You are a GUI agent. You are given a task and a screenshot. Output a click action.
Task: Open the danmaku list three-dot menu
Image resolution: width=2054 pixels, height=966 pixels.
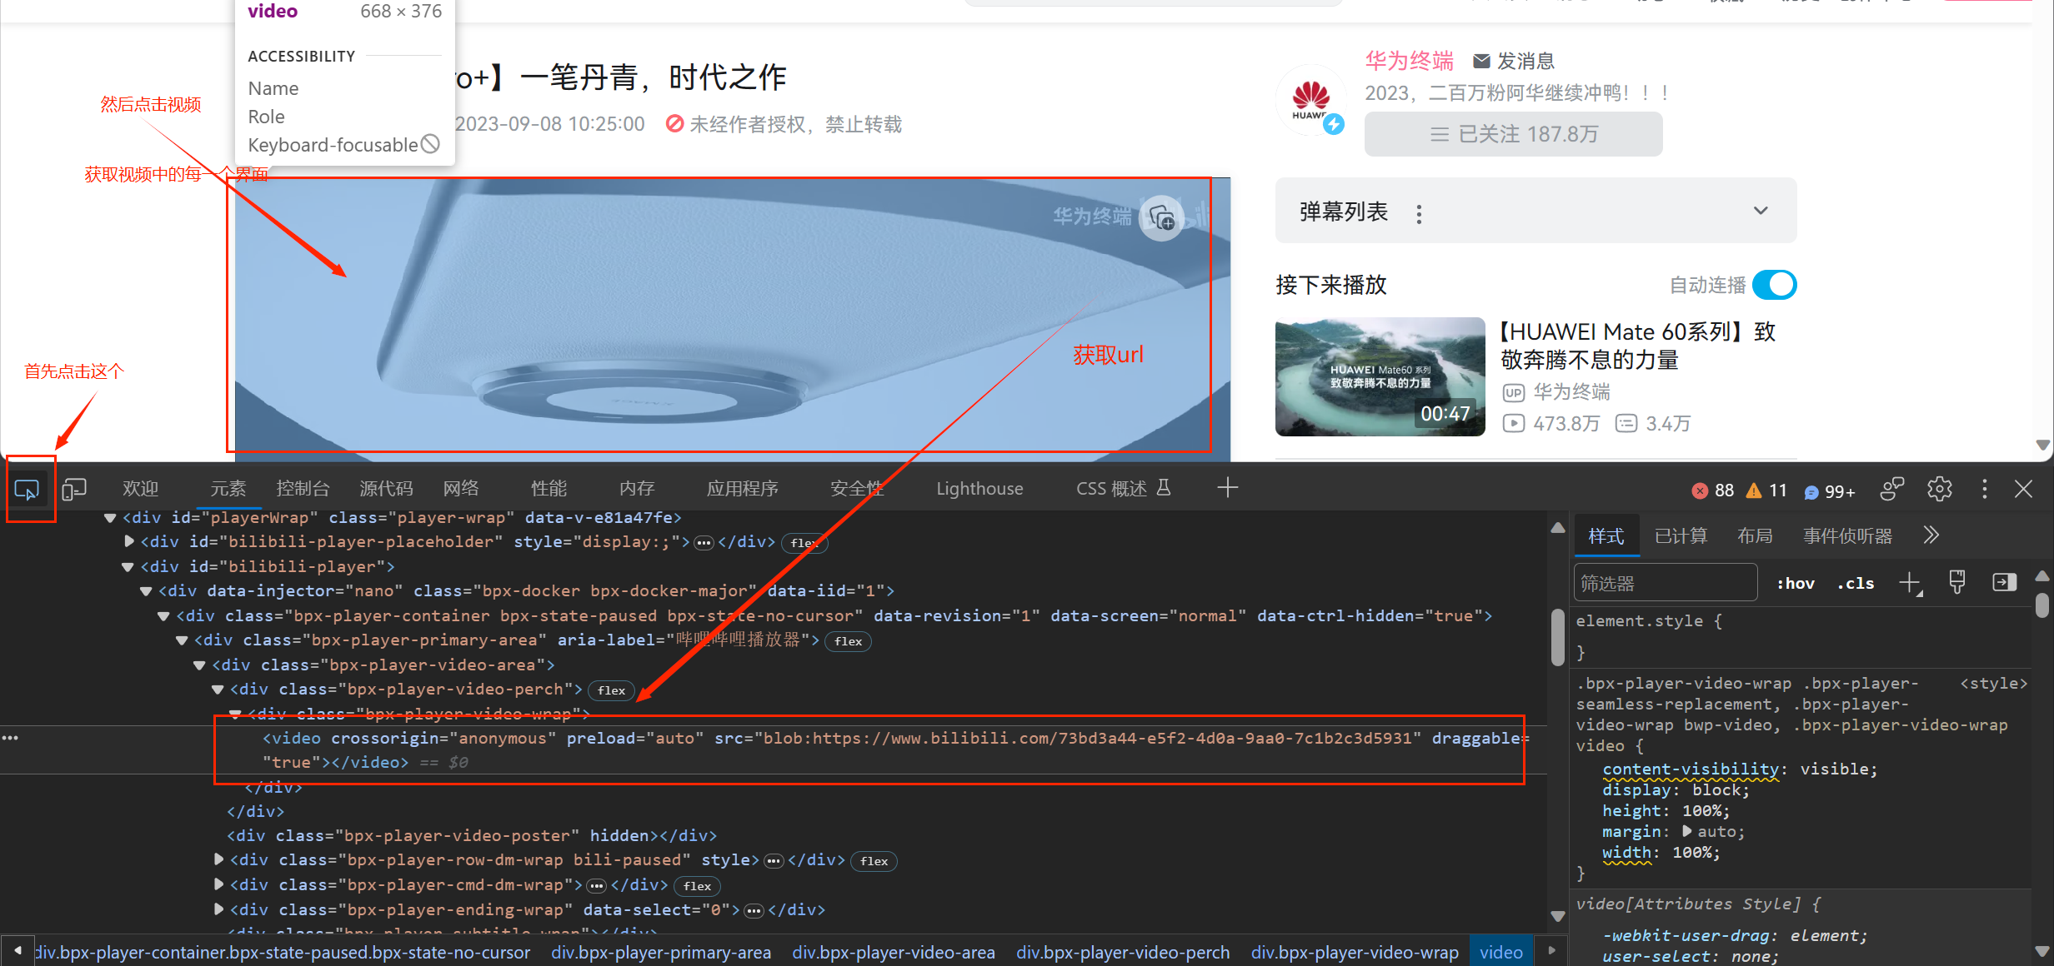pos(1419,214)
